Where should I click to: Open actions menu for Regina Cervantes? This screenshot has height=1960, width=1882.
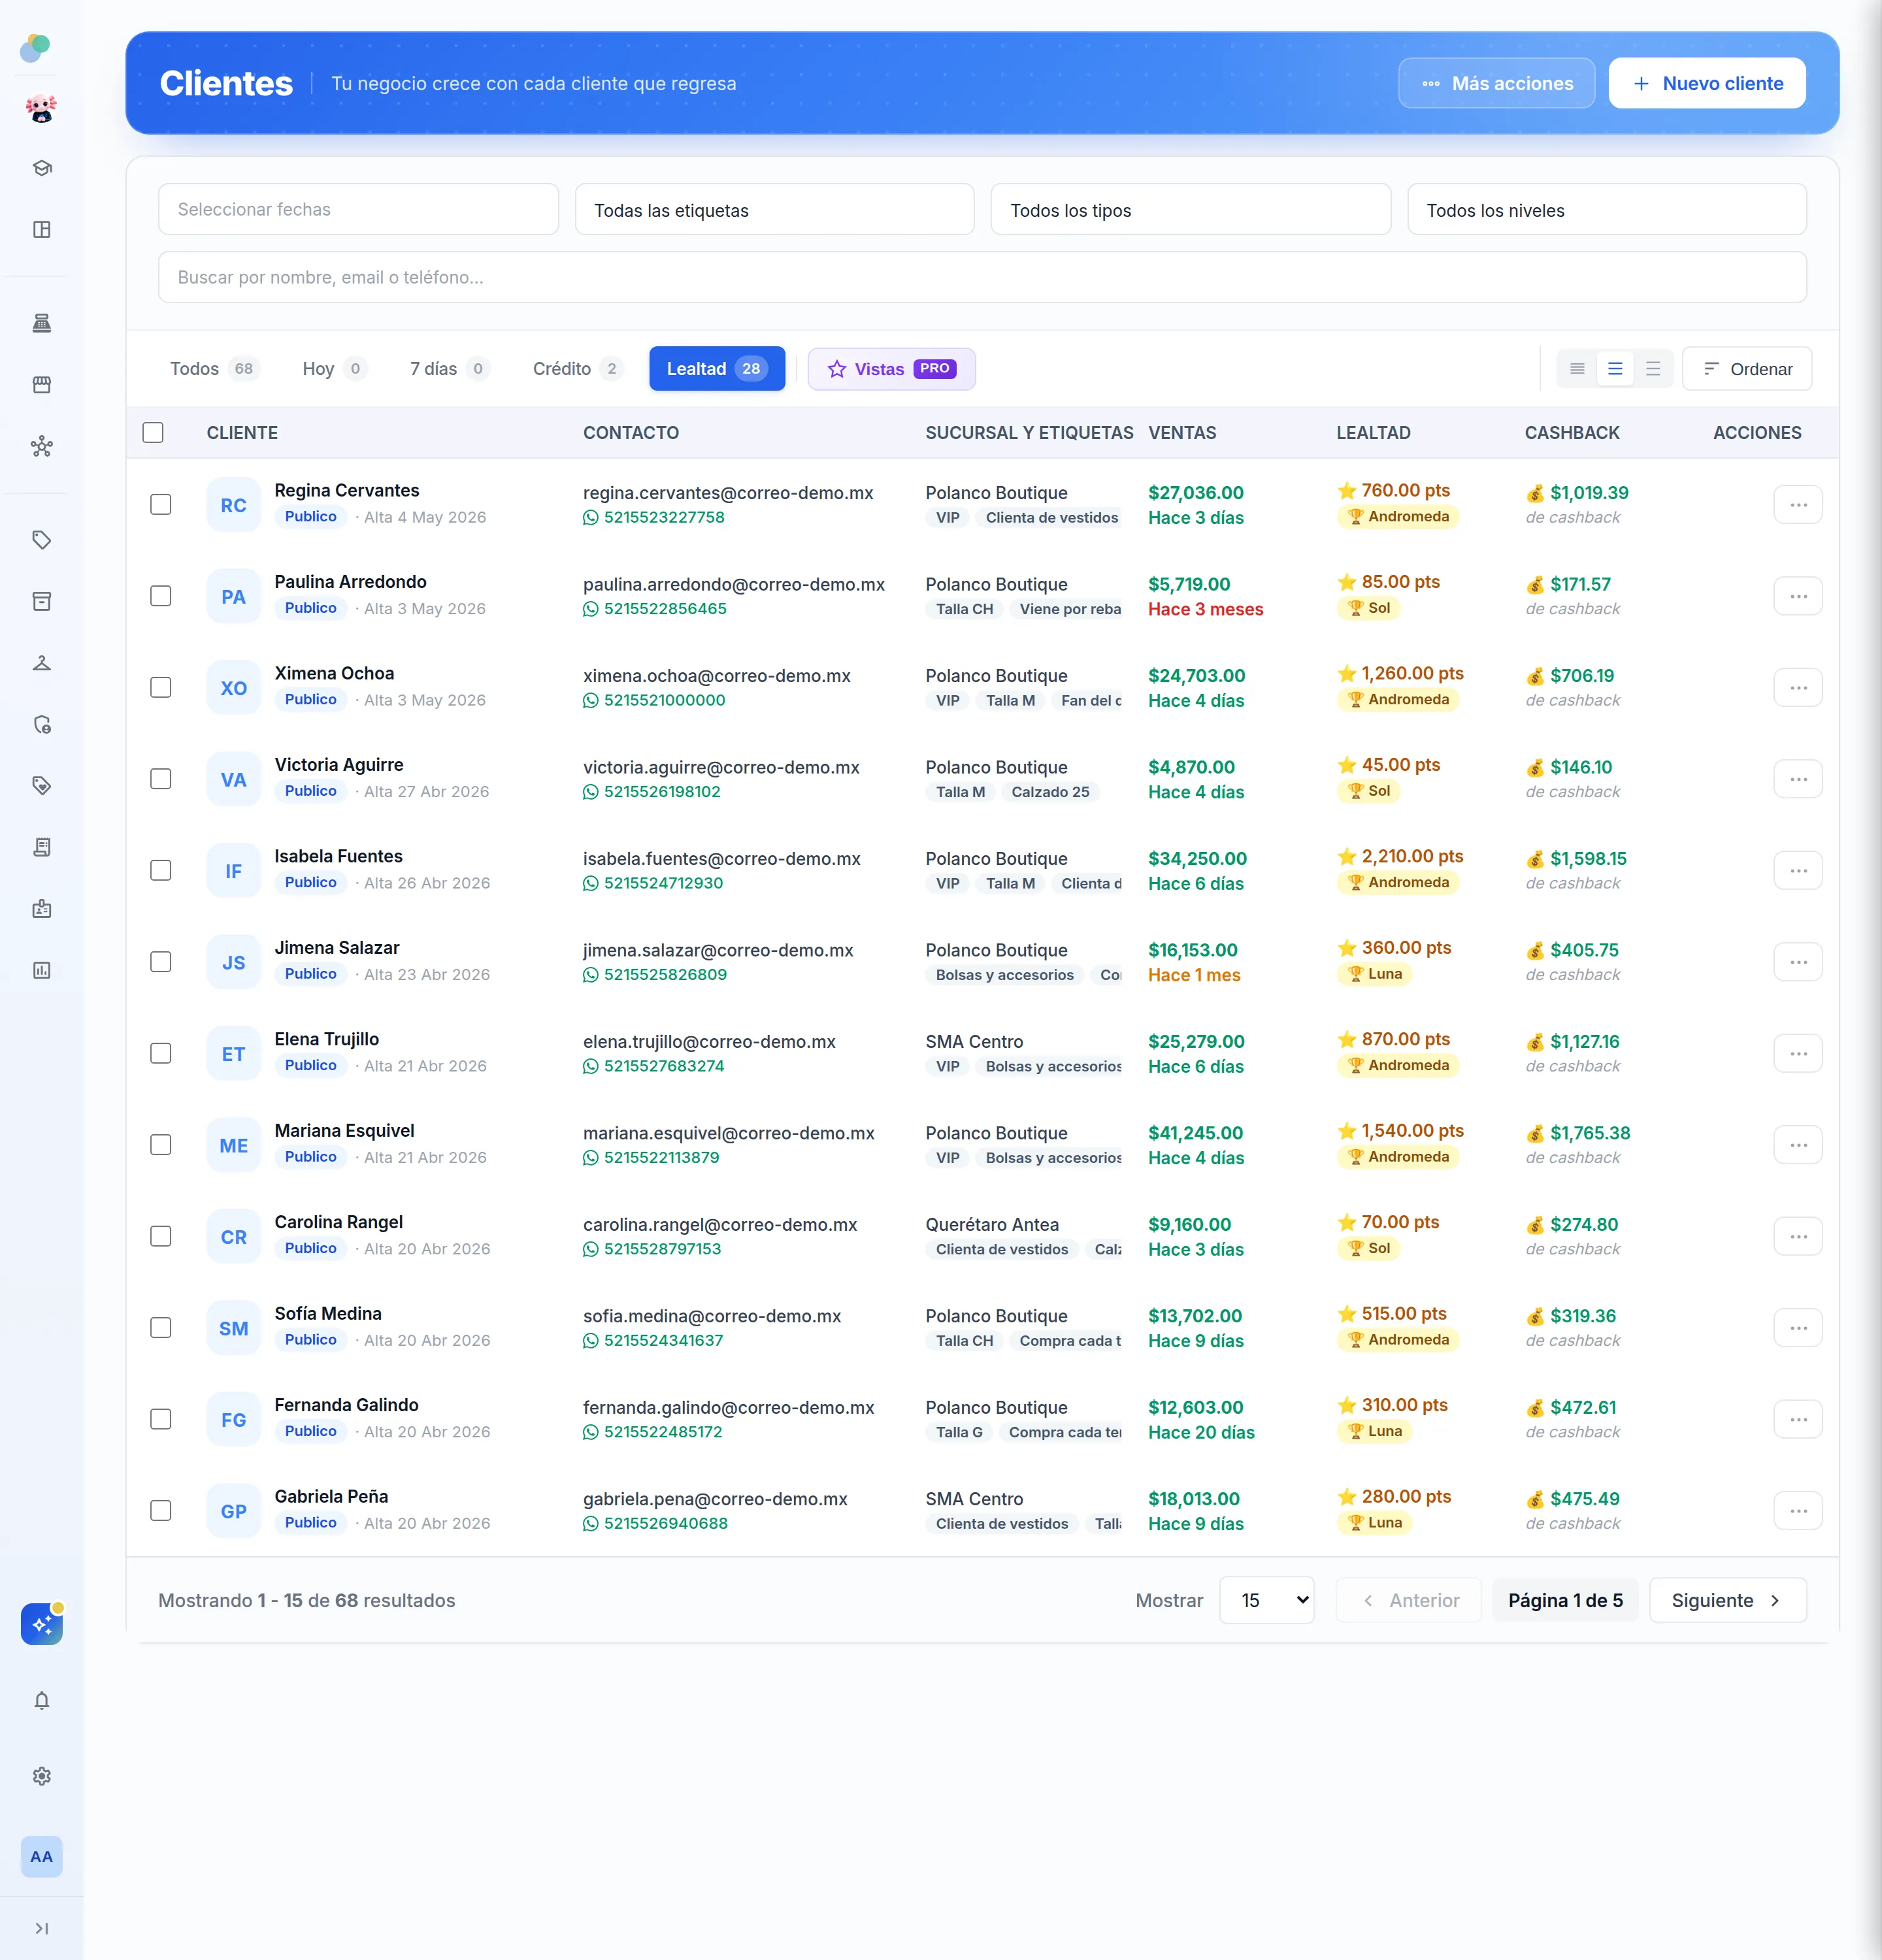1797,505
